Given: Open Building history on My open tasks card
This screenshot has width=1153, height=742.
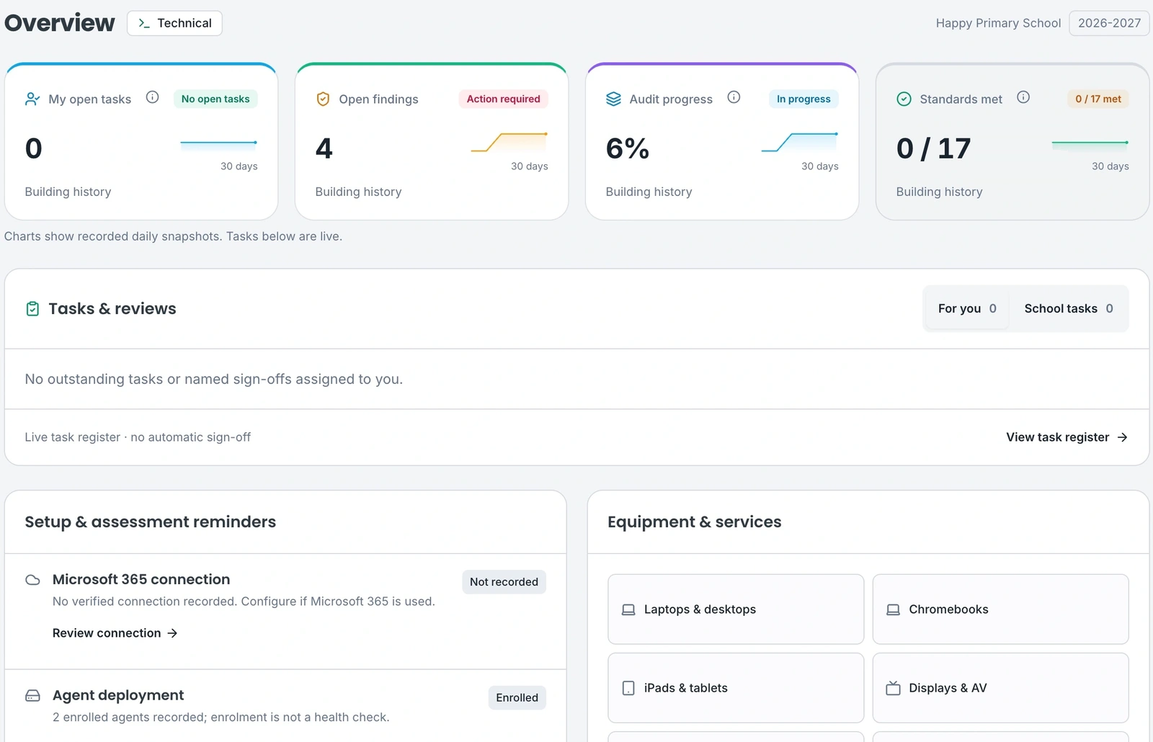Looking at the screenshot, I should (68, 192).
